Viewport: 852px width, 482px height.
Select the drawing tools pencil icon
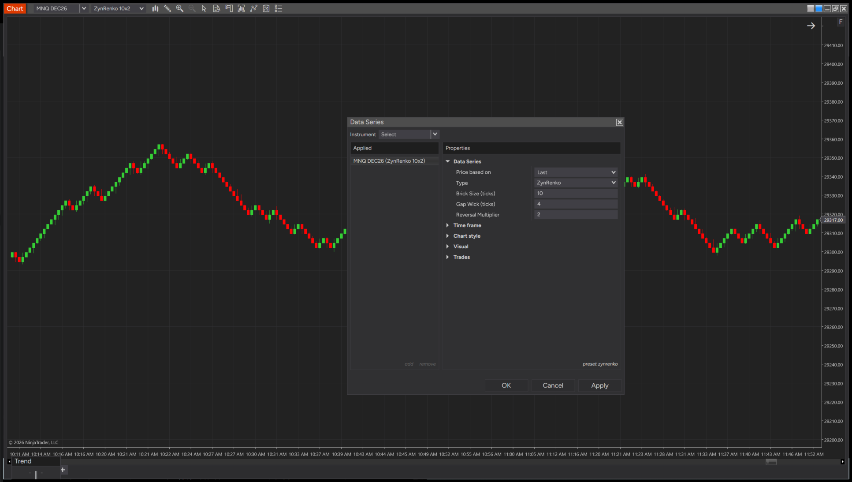(x=167, y=8)
